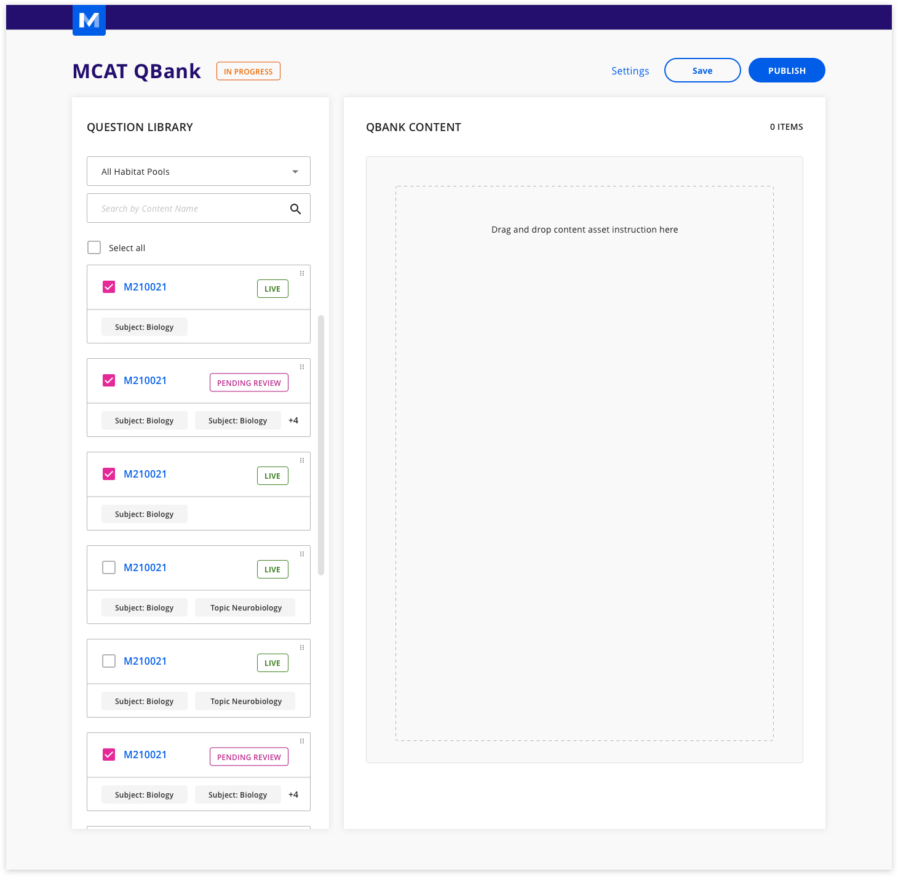Click the LIVE badge on the first card

(272, 289)
